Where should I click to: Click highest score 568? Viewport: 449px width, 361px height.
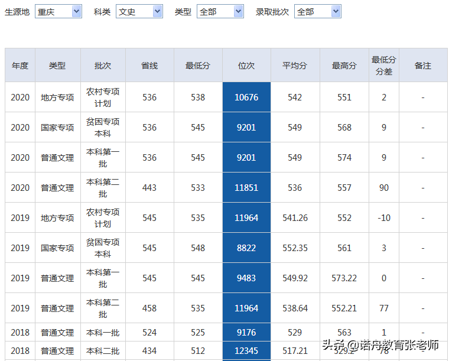(344, 128)
